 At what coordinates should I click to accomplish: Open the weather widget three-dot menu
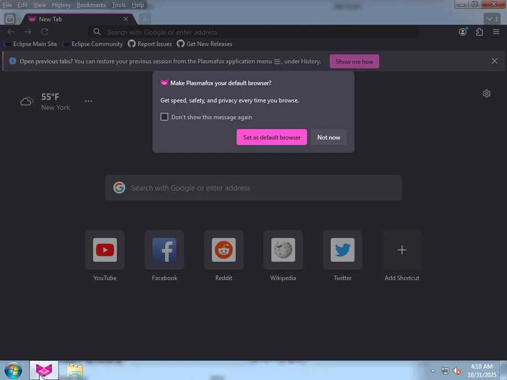tap(89, 101)
